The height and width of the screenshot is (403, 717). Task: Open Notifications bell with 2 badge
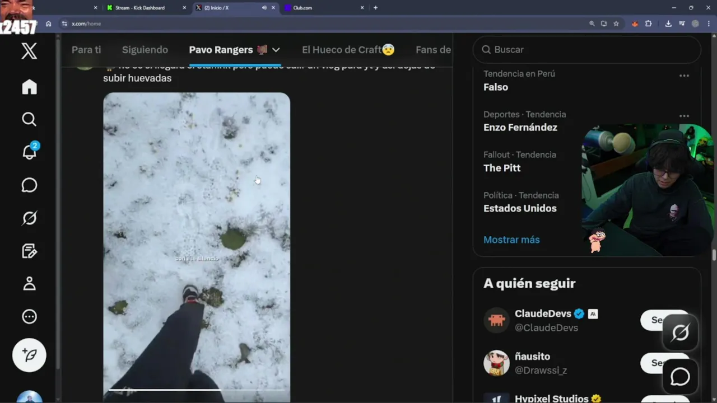pyautogui.click(x=29, y=151)
